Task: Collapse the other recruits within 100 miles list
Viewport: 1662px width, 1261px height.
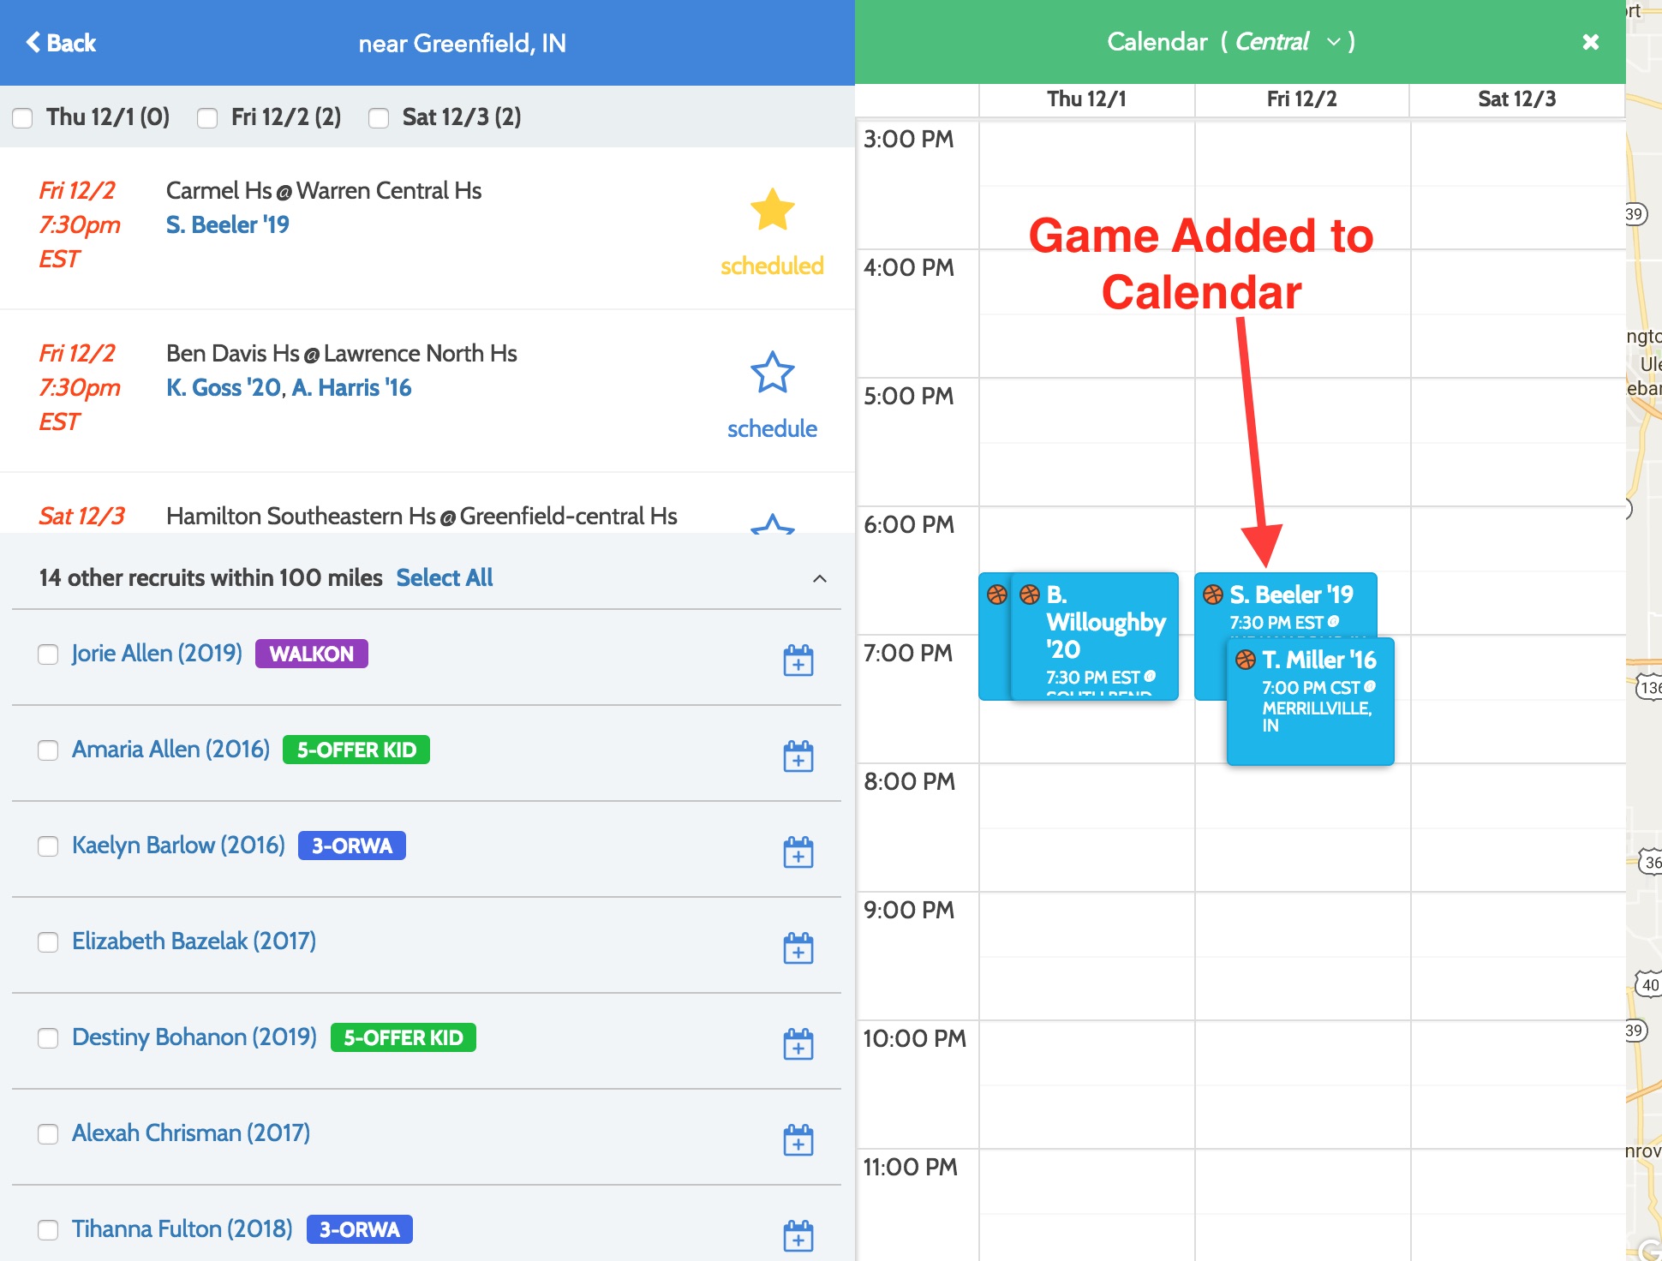Action: 819,578
